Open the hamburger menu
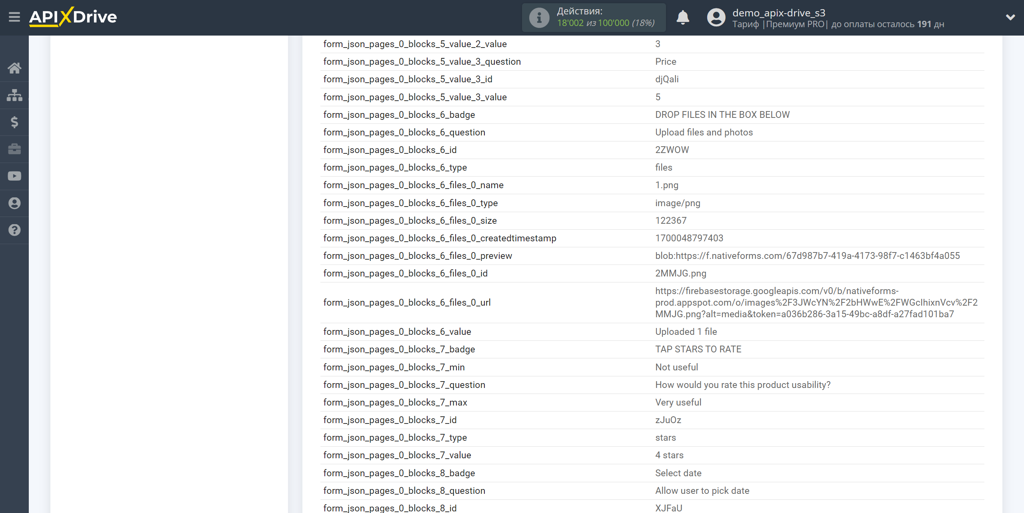This screenshot has width=1024, height=513. tap(14, 17)
